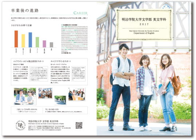
Task: Click the キャリアデザインをサポート section heading
Action: (61, 61)
